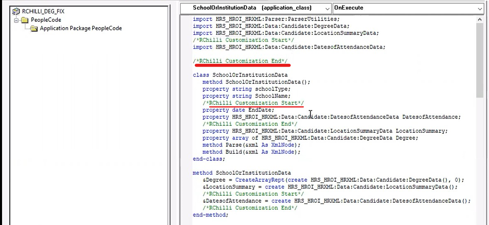Image resolution: width=489 pixels, height=225 pixels.
Task: Click the import ParserUtilities line
Action: 266,19
